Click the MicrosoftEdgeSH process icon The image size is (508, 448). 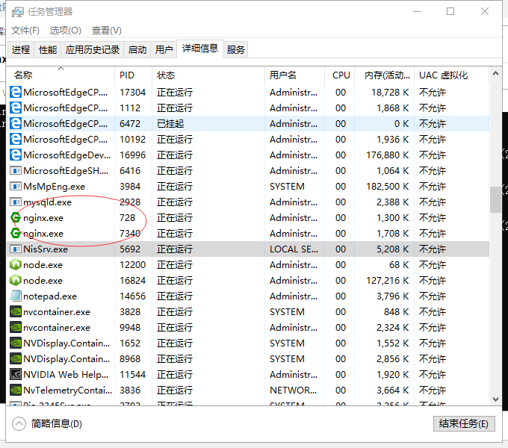pos(16,170)
